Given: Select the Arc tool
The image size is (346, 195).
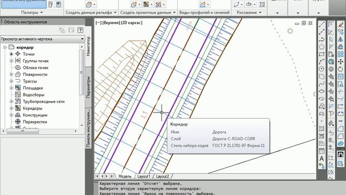Looking at the screenshot, I should coord(322,62).
